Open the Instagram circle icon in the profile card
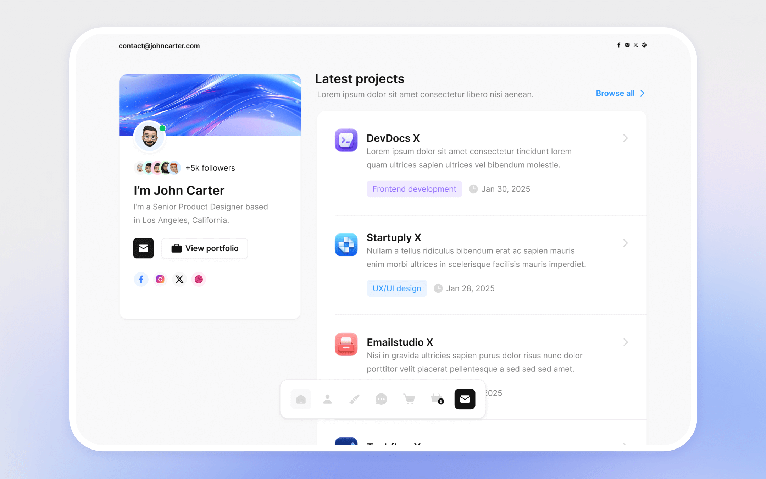This screenshot has width=766, height=479. click(160, 279)
